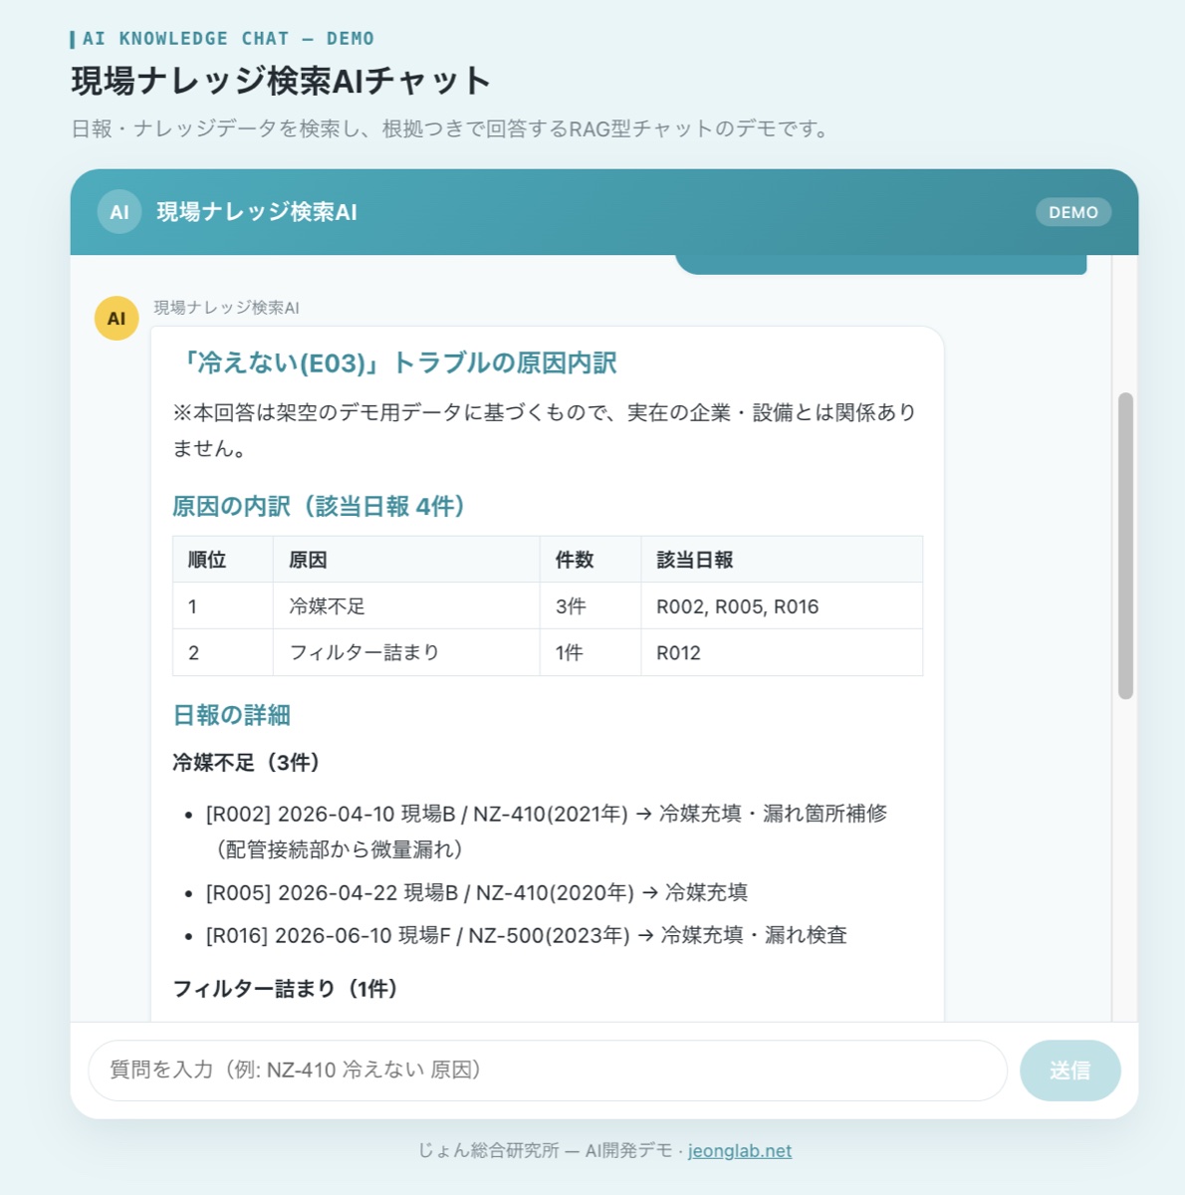This screenshot has height=1195, width=1185.
Task: Focus the 質問を入力 question input field
Action: pos(548,1071)
